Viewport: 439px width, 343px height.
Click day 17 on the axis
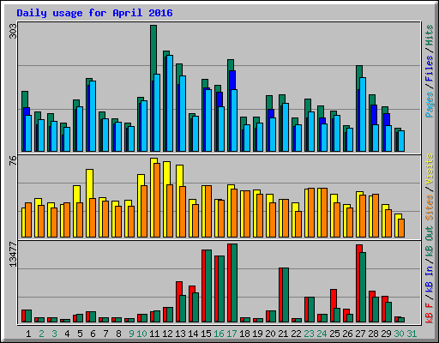[x=232, y=334]
